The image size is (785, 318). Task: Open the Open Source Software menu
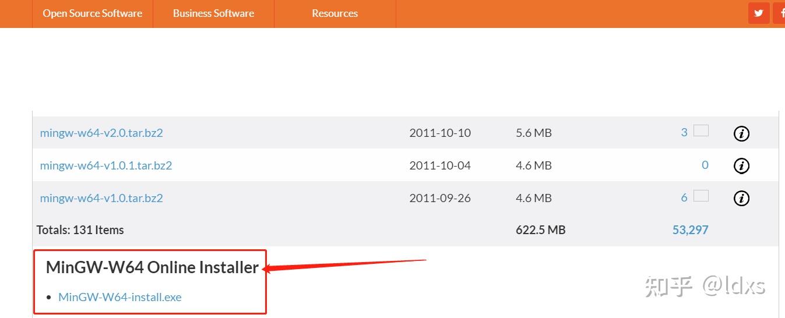[93, 13]
